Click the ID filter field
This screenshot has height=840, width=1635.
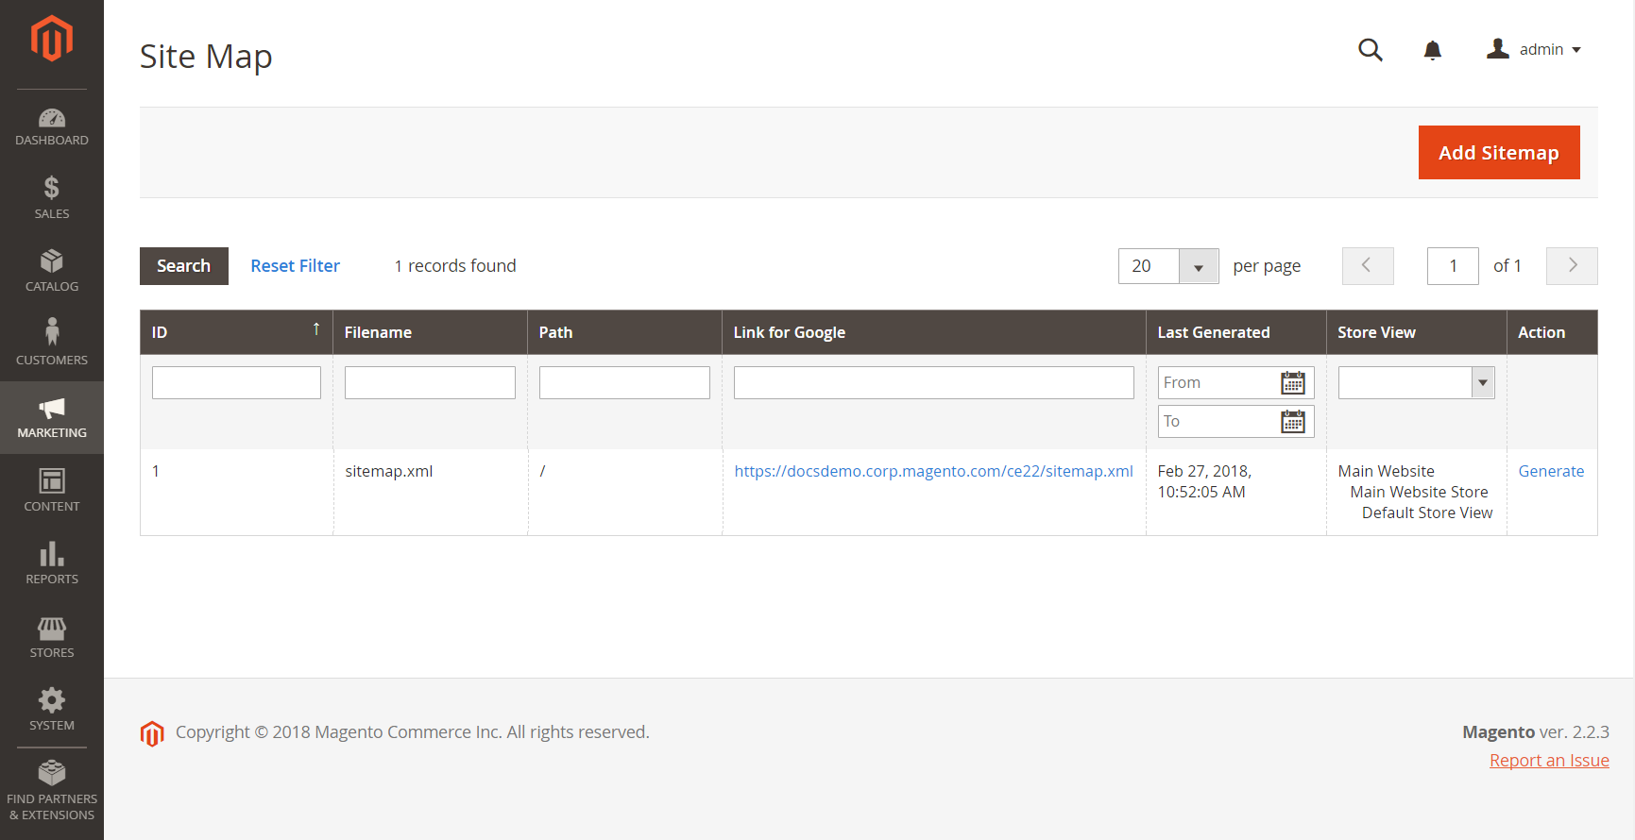pyautogui.click(x=236, y=382)
